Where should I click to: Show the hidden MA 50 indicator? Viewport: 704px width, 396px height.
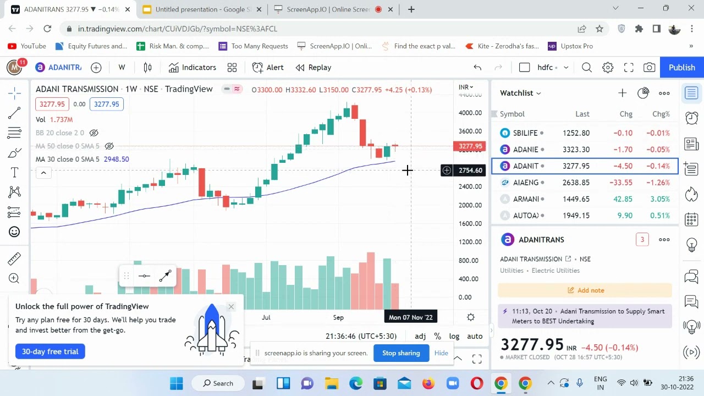click(x=109, y=146)
